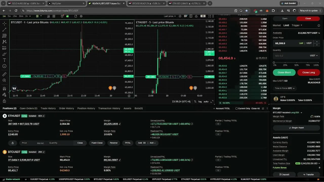
Task: Open Time in Force GTC dropdown
Action: pos(285,88)
